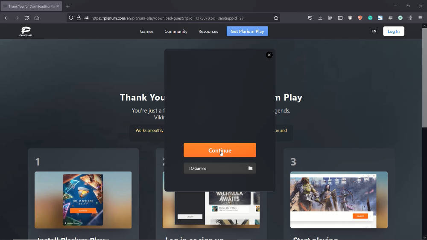
Task: Click the Plarium Play installer thumbnail in step 1
Action: [x=83, y=200]
